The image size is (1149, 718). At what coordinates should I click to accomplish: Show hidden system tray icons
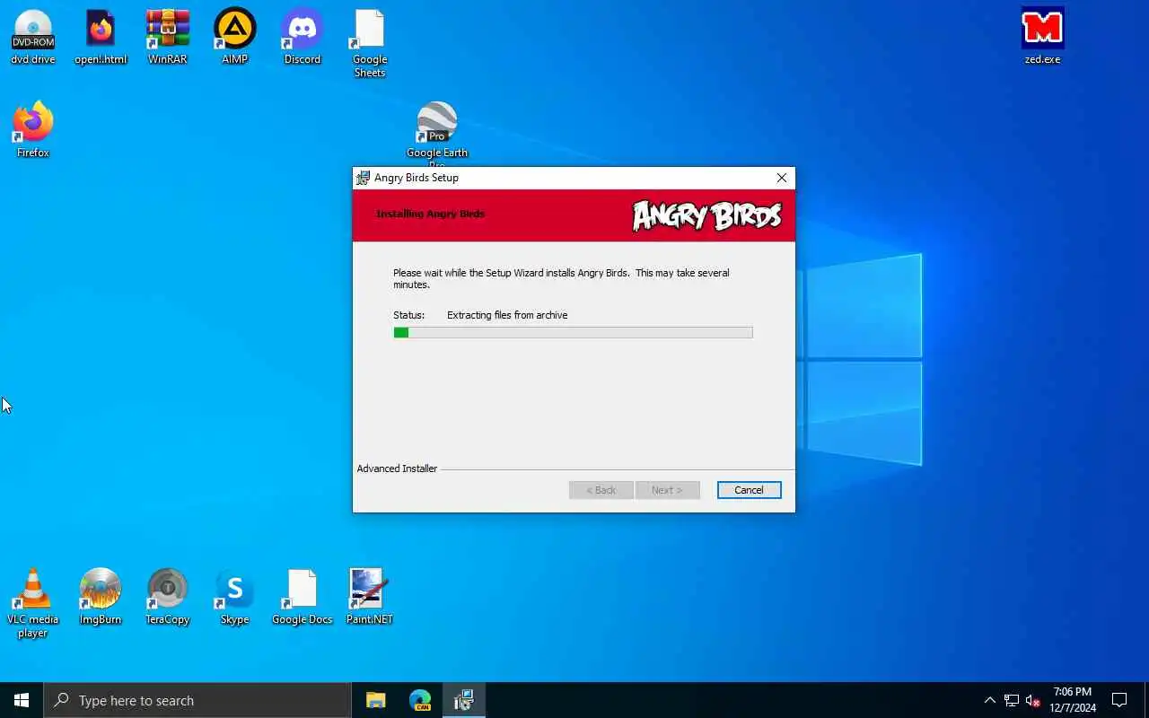(989, 700)
